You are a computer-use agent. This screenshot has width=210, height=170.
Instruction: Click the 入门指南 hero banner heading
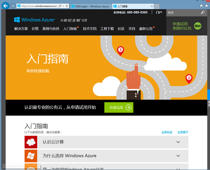47,59
